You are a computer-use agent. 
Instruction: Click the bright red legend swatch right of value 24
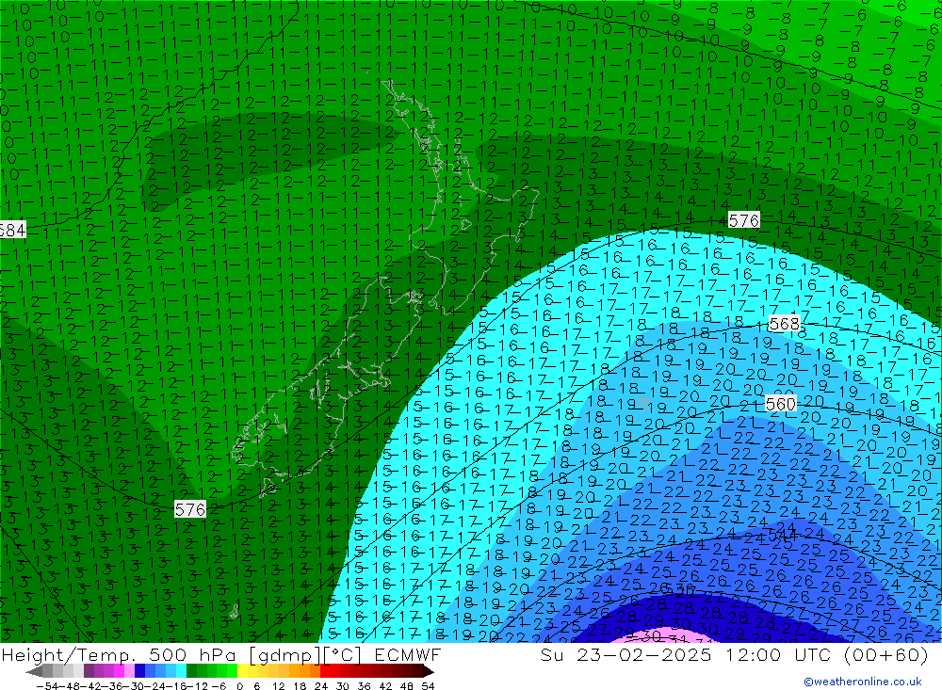325,671
